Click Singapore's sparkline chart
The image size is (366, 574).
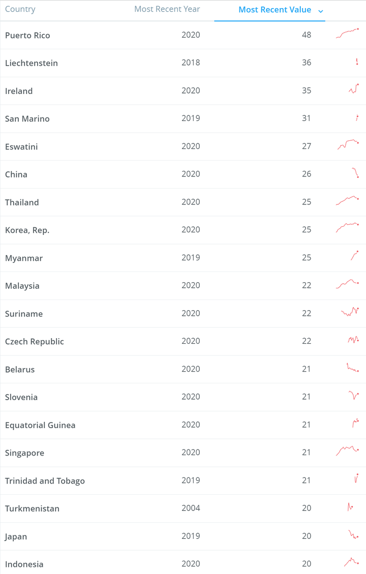348,450
